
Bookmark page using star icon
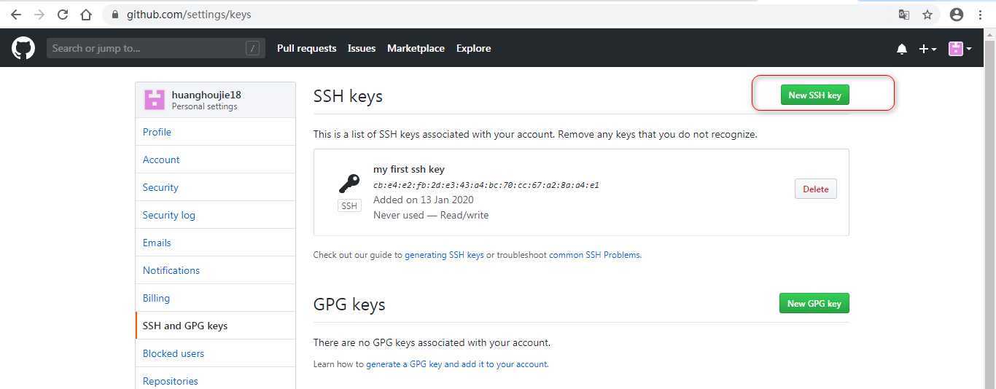point(927,15)
